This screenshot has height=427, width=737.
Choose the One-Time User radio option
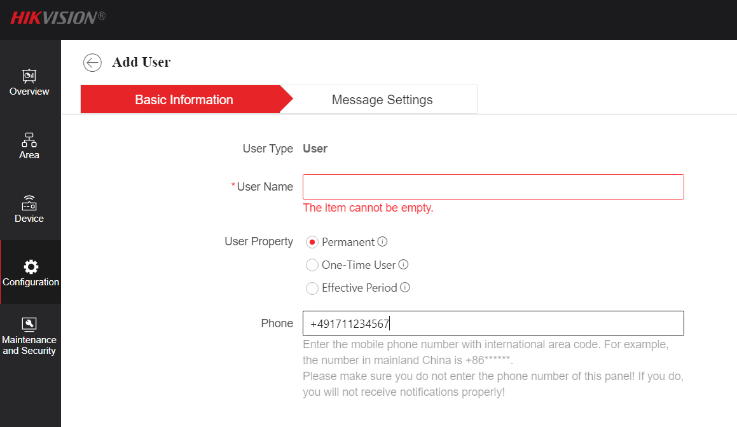click(312, 266)
